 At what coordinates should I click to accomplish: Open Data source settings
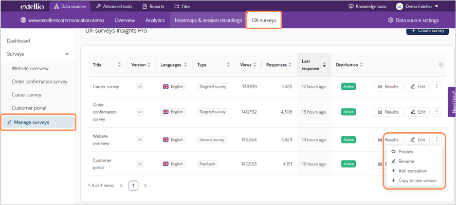click(x=413, y=20)
